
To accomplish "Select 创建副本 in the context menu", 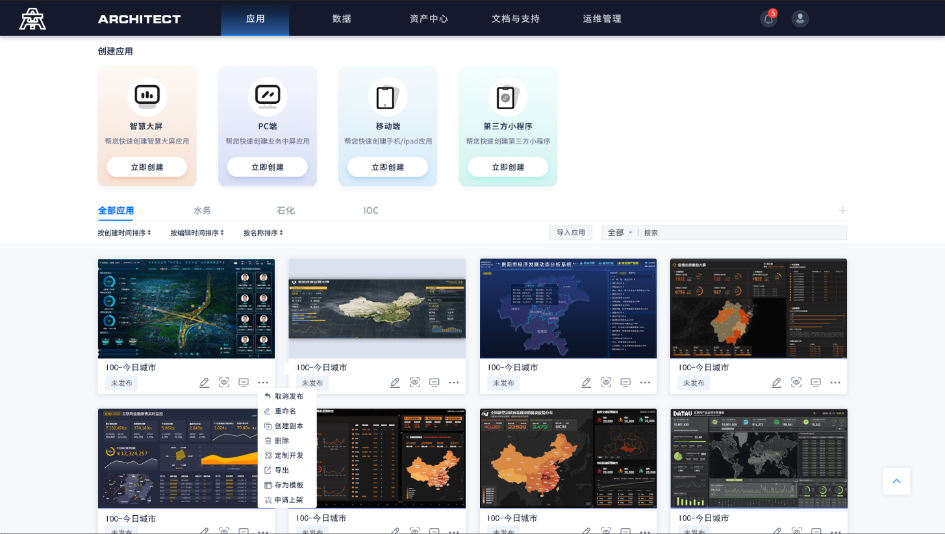I will tap(288, 426).
